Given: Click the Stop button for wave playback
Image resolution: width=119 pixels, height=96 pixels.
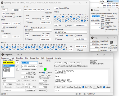Looking at the screenshot, I should [79, 63].
